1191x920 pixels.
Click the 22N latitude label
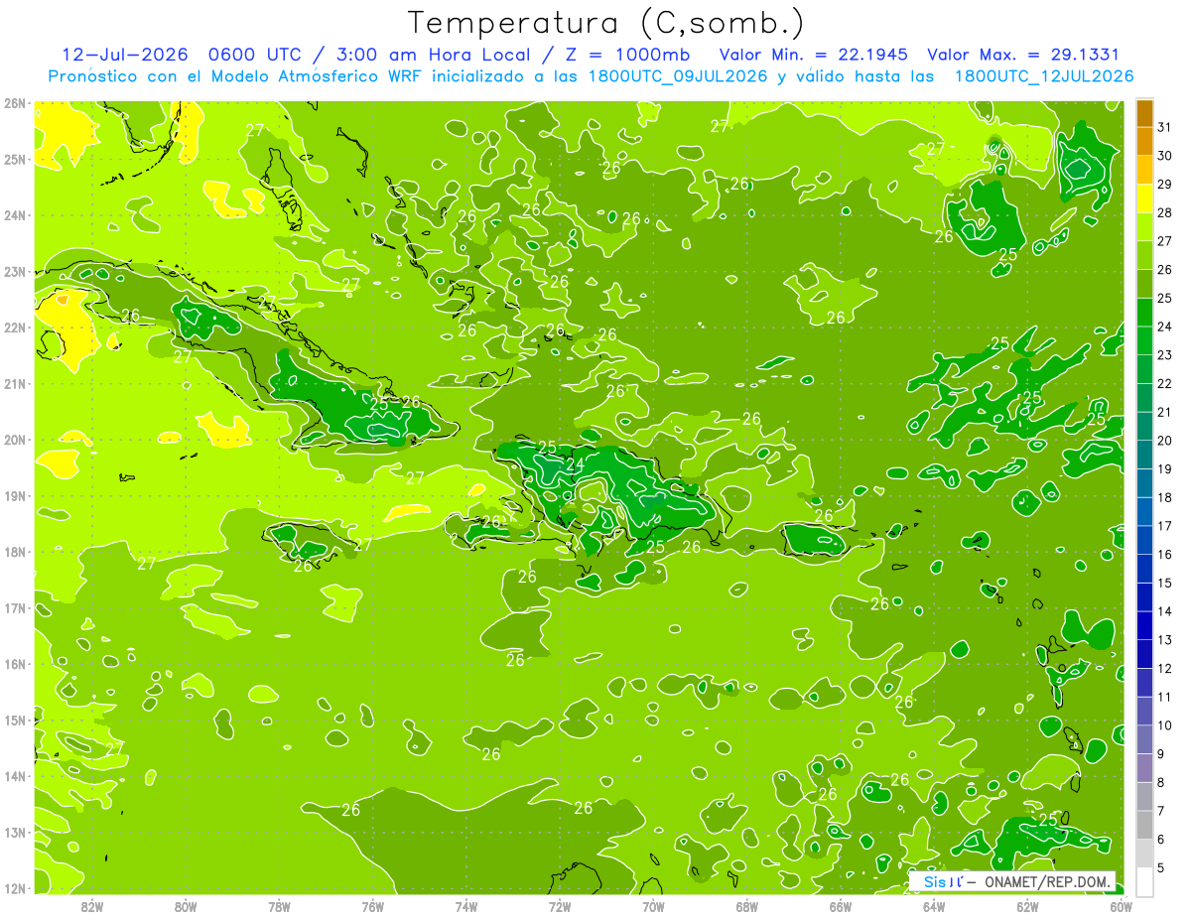point(14,328)
